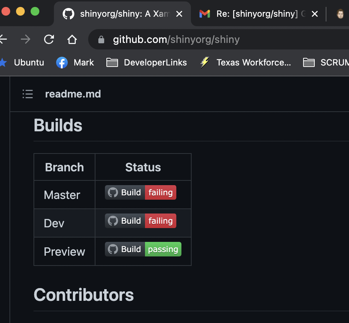Open the user profile avatar
This screenshot has width=349, height=323.
[340, 14]
